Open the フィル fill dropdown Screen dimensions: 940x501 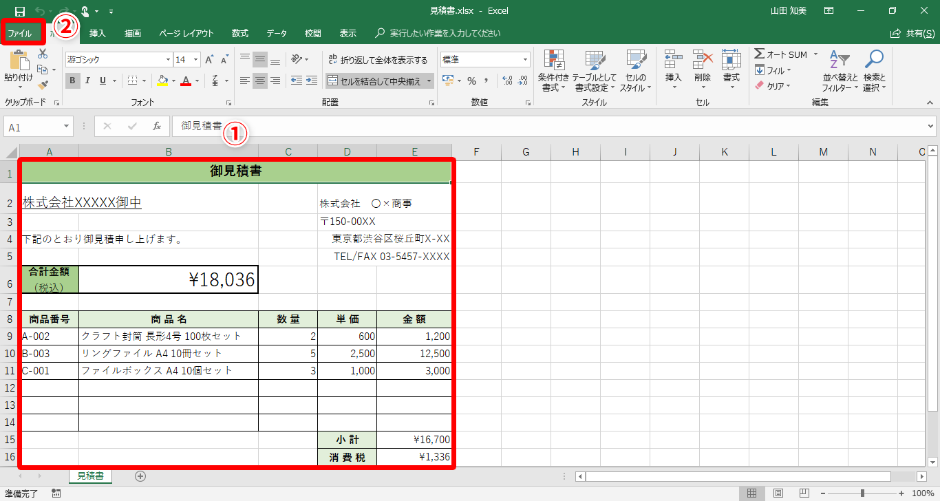click(x=773, y=70)
